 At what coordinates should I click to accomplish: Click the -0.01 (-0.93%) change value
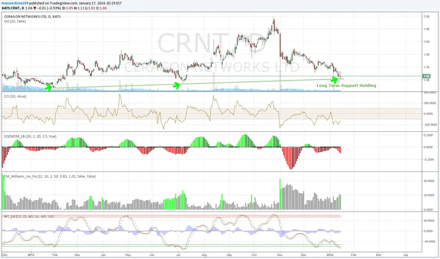click(x=49, y=8)
